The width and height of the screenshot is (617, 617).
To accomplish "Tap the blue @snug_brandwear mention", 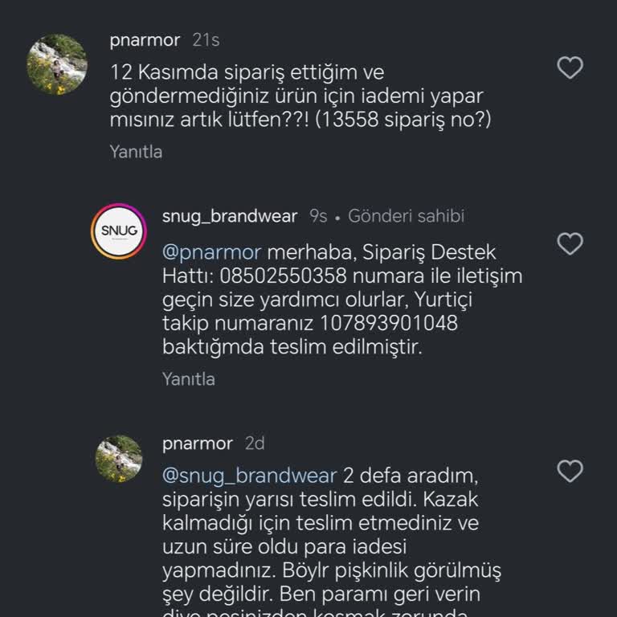I will pos(252,476).
